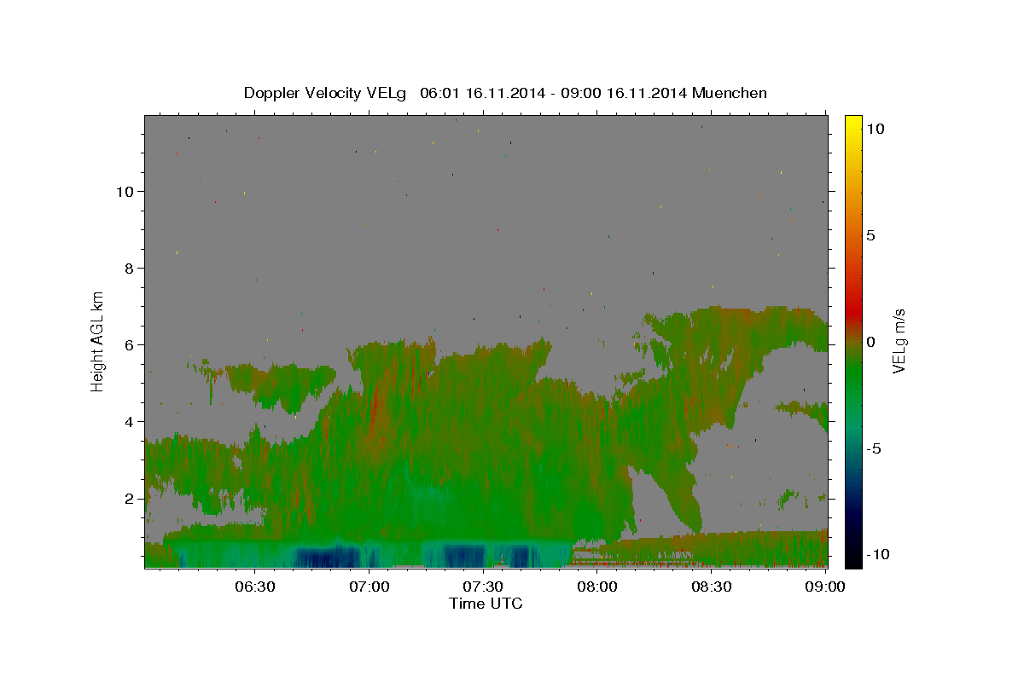Click the 'VELg m/s' colorbar label
This screenshot has width=1024, height=682.
click(899, 339)
